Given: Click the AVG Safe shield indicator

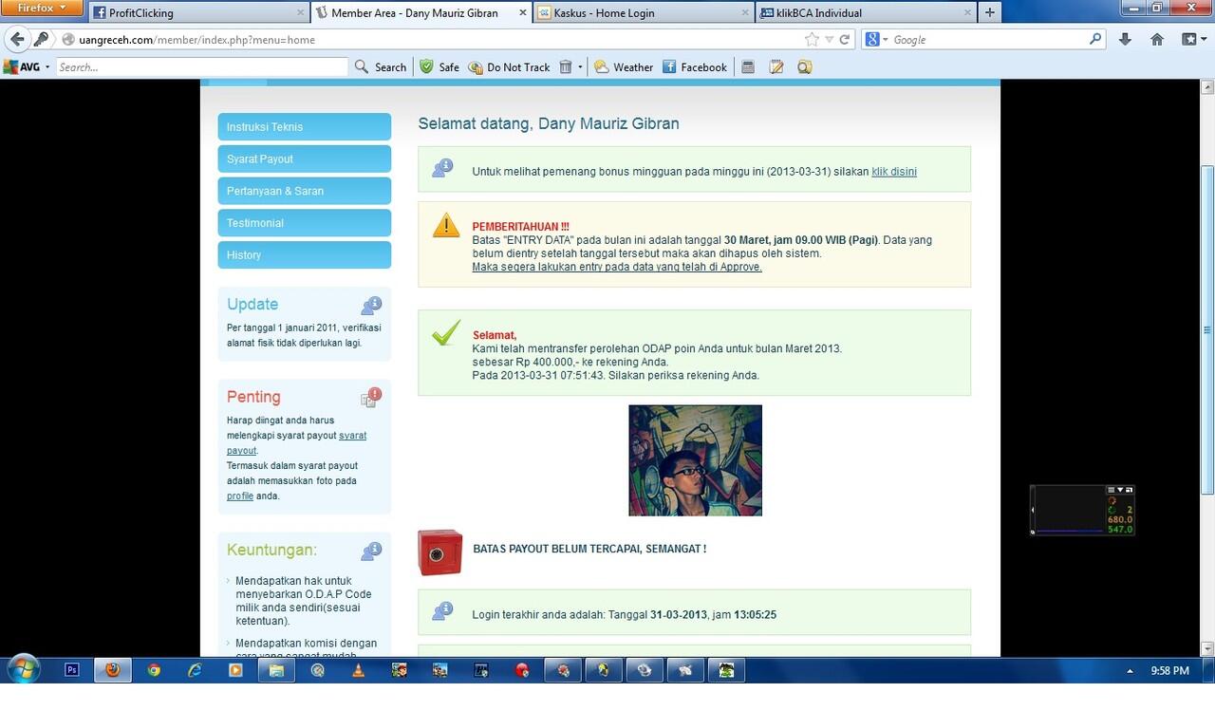Looking at the screenshot, I should (x=439, y=67).
